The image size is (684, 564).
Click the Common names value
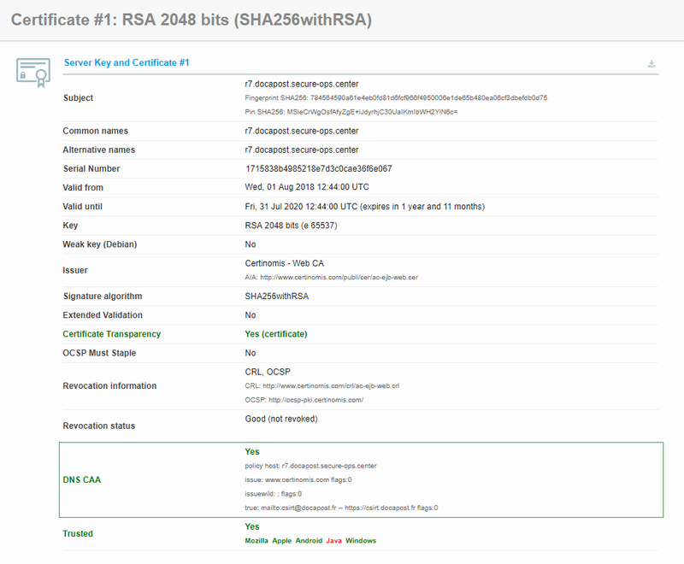coord(302,131)
